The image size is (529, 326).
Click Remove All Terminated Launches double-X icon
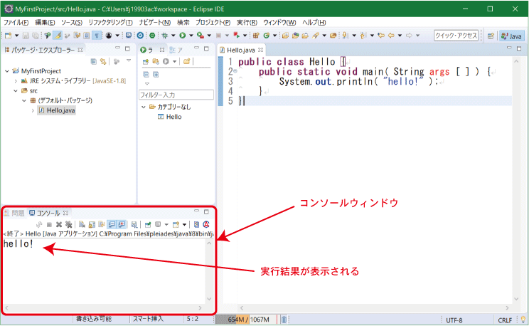point(69,224)
